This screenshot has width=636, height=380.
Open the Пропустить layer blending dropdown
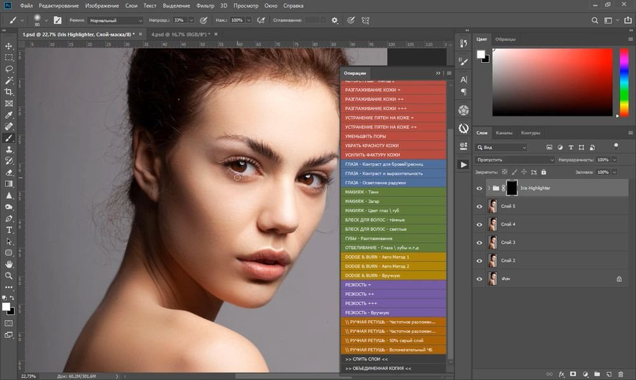[x=515, y=160]
